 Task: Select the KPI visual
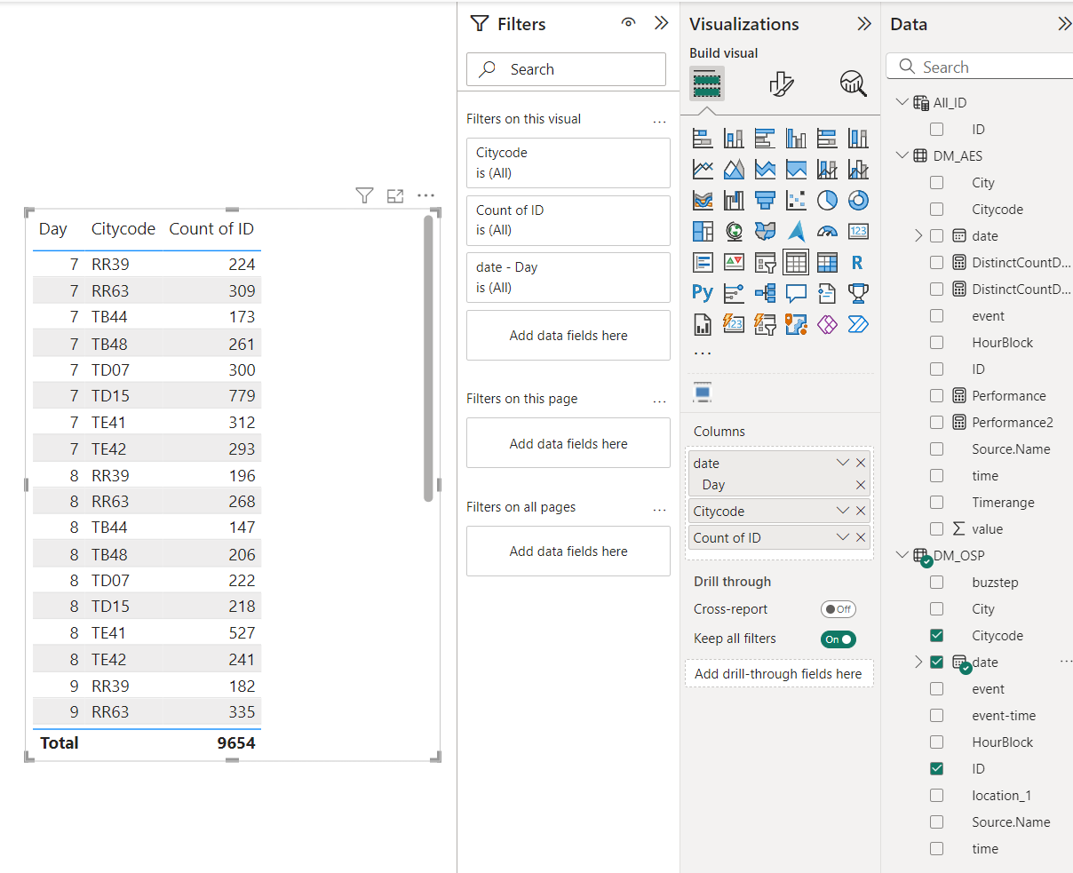734,262
